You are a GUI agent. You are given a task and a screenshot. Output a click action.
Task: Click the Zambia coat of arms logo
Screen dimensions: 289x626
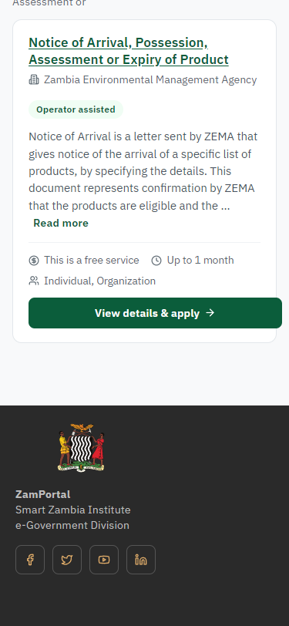click(82, 448)
